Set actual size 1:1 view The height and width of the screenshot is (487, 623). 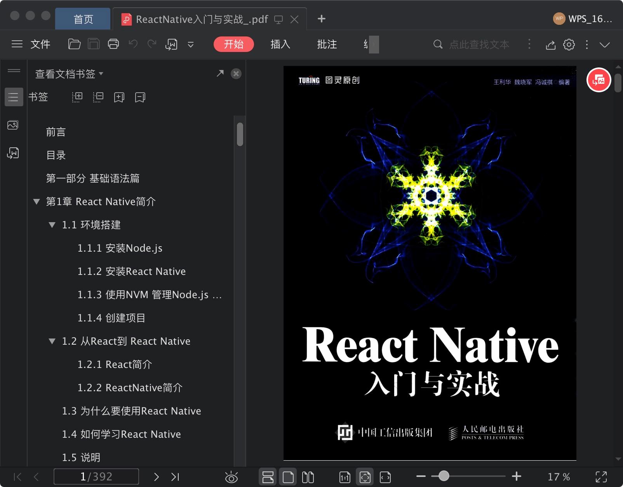[x=345, y=477]
